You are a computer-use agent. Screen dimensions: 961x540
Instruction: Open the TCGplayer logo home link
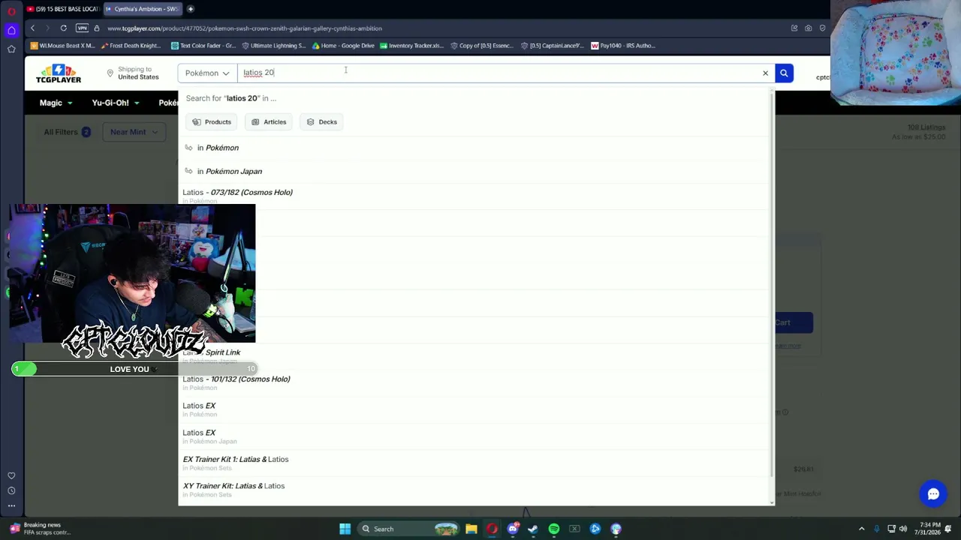coord(59,74)
